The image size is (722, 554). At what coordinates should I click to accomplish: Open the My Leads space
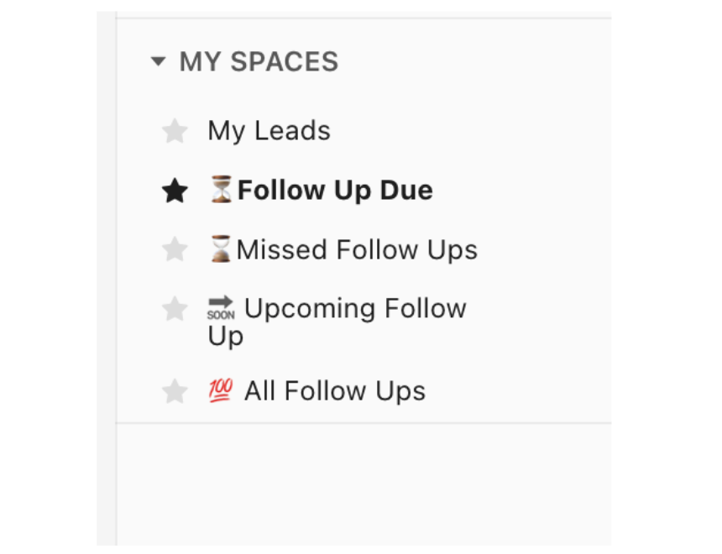(x=269, y=130)
